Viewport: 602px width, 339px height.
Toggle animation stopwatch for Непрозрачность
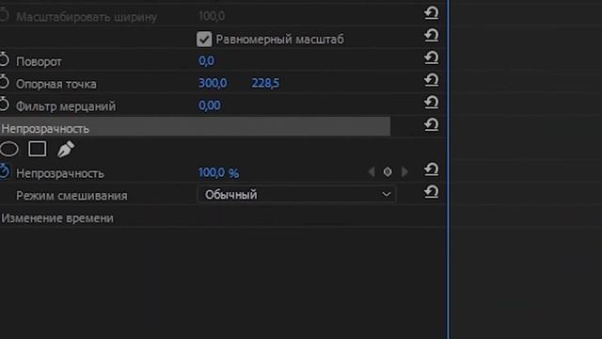pyautogui.click(x=4, y=171)
